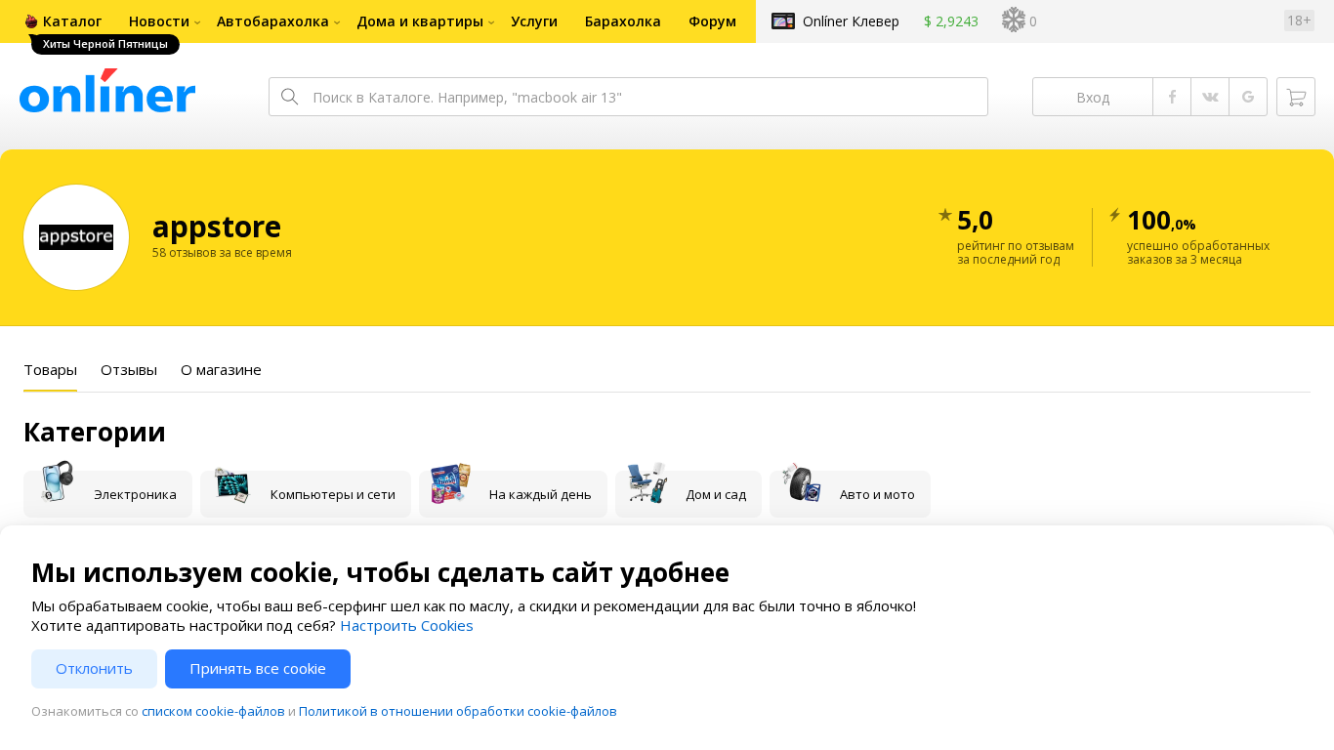This screenshot has height=750, width=1334.
Task: Click the Дом и сад chair icon
Action: [646, 482]
